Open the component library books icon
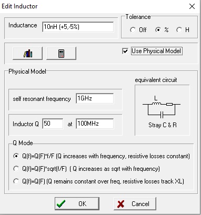The width and height of the screenshot is (201, 215). (27, 53)
